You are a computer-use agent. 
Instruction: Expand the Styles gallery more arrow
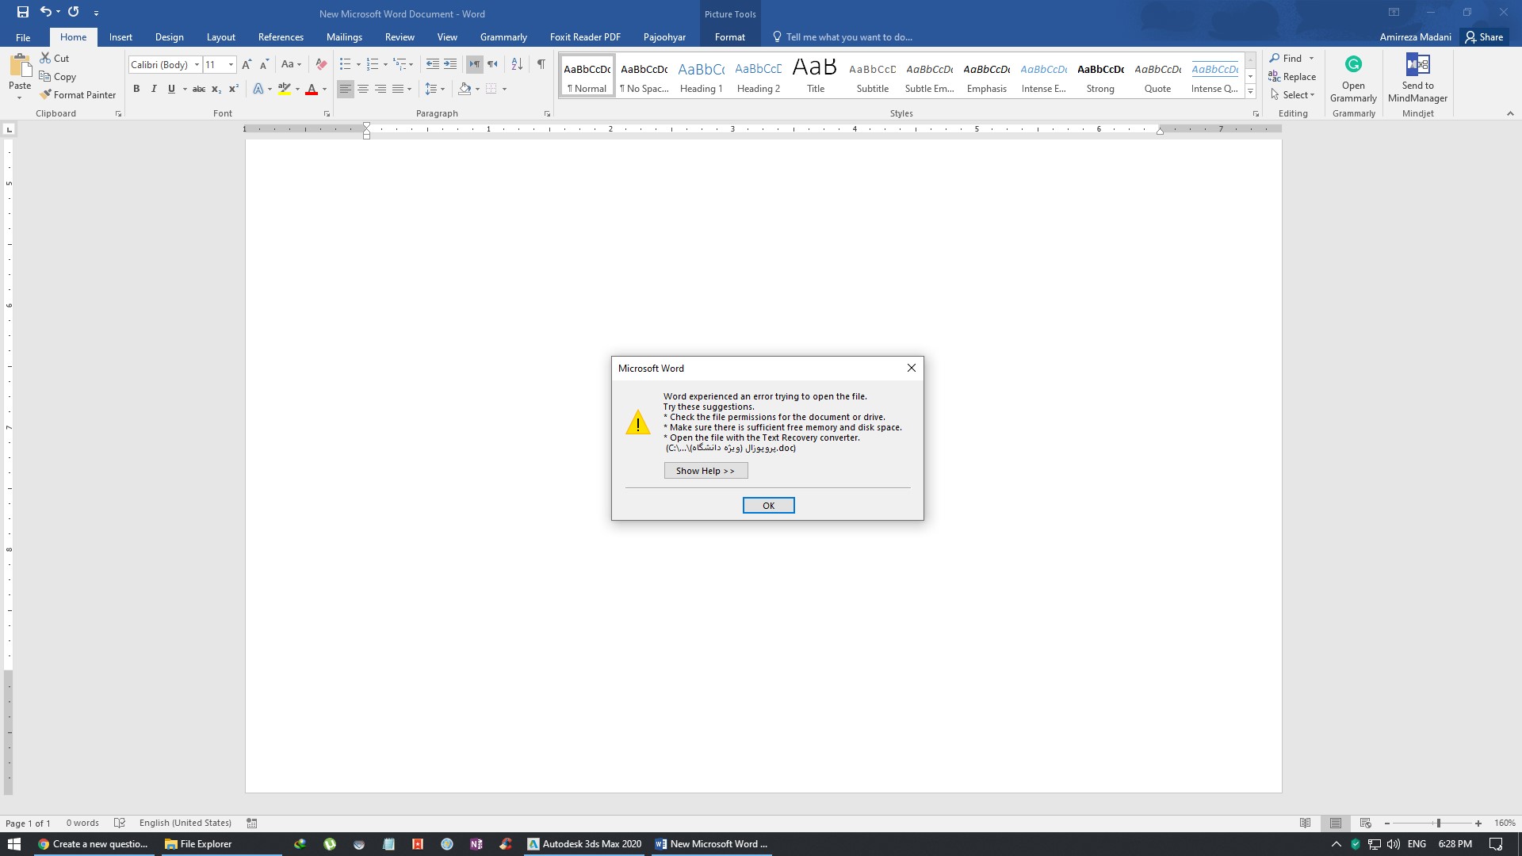(x=1250, y=93)
